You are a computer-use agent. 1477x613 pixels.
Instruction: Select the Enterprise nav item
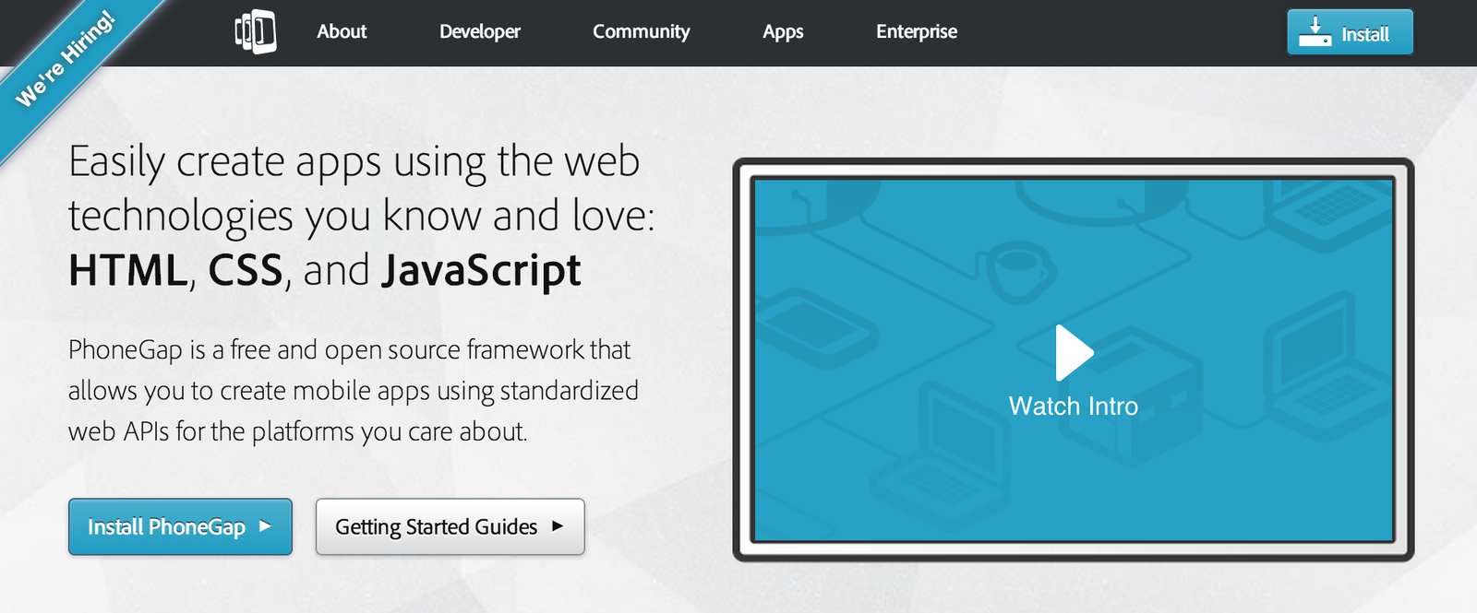pyautogui.click(x=917, y=31)
